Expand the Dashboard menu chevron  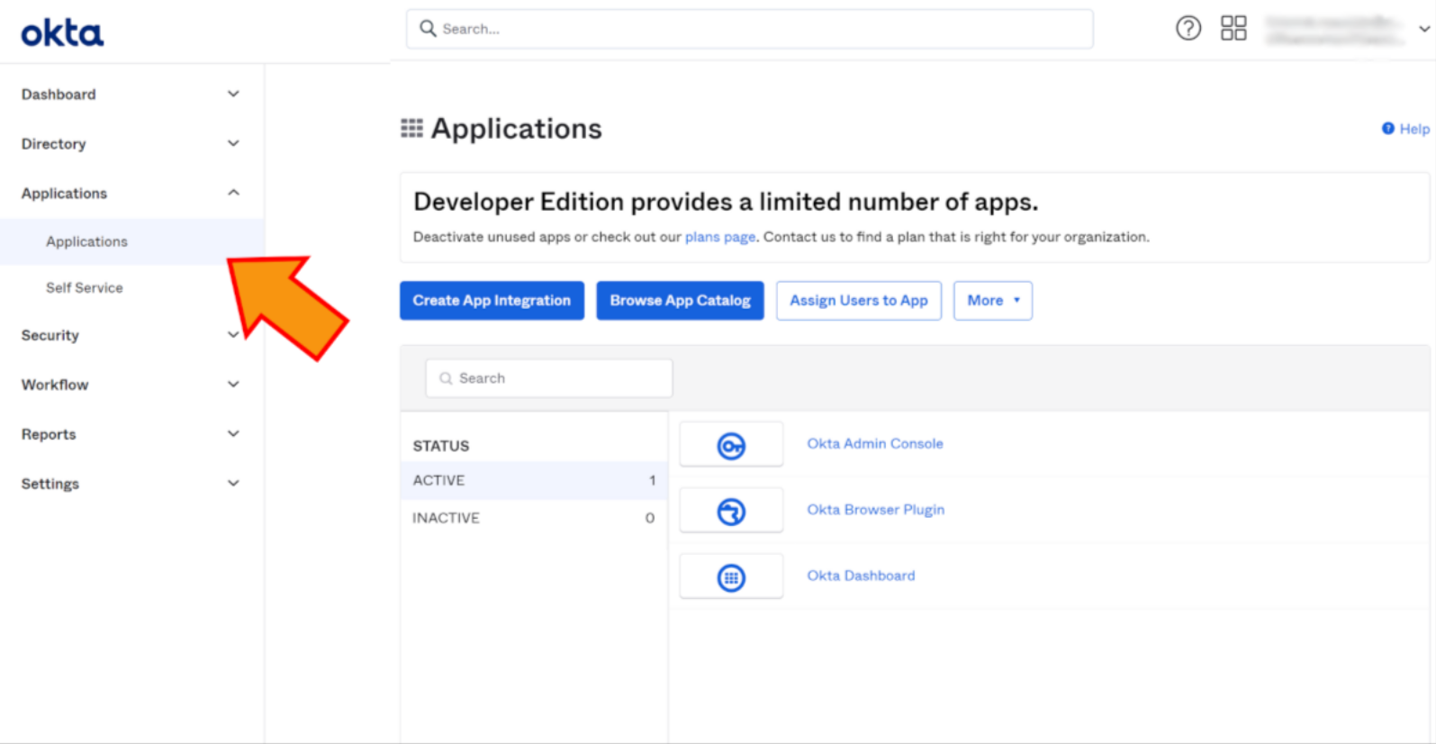(x=233, y=94)
